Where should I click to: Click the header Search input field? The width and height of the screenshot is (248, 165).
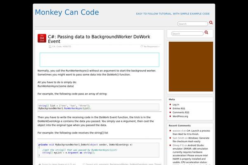click(193, 24)
